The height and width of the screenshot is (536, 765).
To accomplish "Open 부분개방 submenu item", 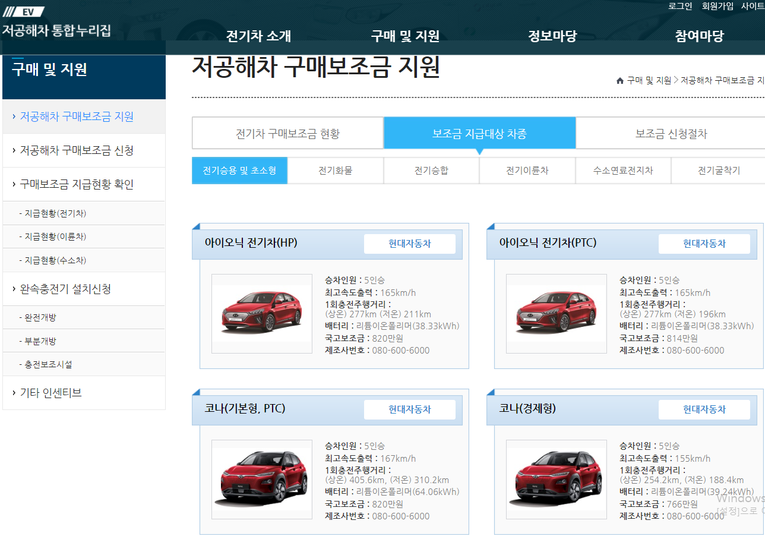I will [84, 341].
